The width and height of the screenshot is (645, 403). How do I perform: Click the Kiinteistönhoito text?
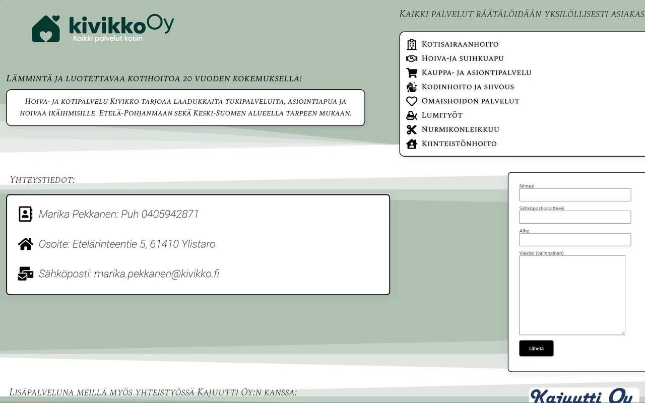point(459,144)
